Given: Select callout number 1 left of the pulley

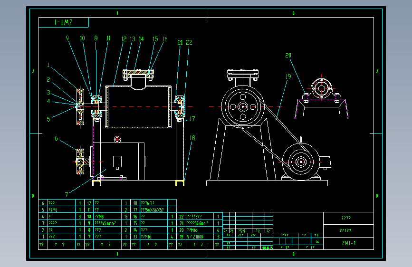Looking at the screenshot, I should [48, 65].
